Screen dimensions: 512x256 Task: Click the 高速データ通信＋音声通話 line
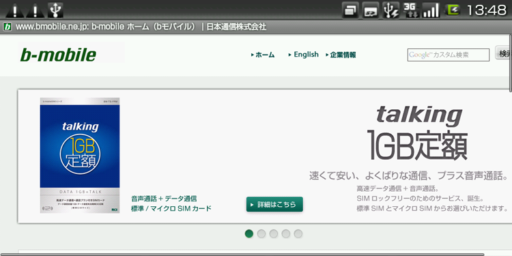pos(397,188)
